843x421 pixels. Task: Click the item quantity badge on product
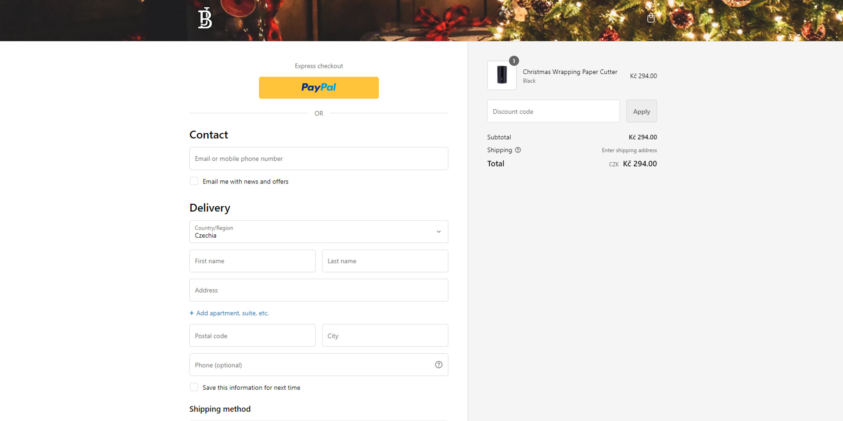[x=514, y=61]
